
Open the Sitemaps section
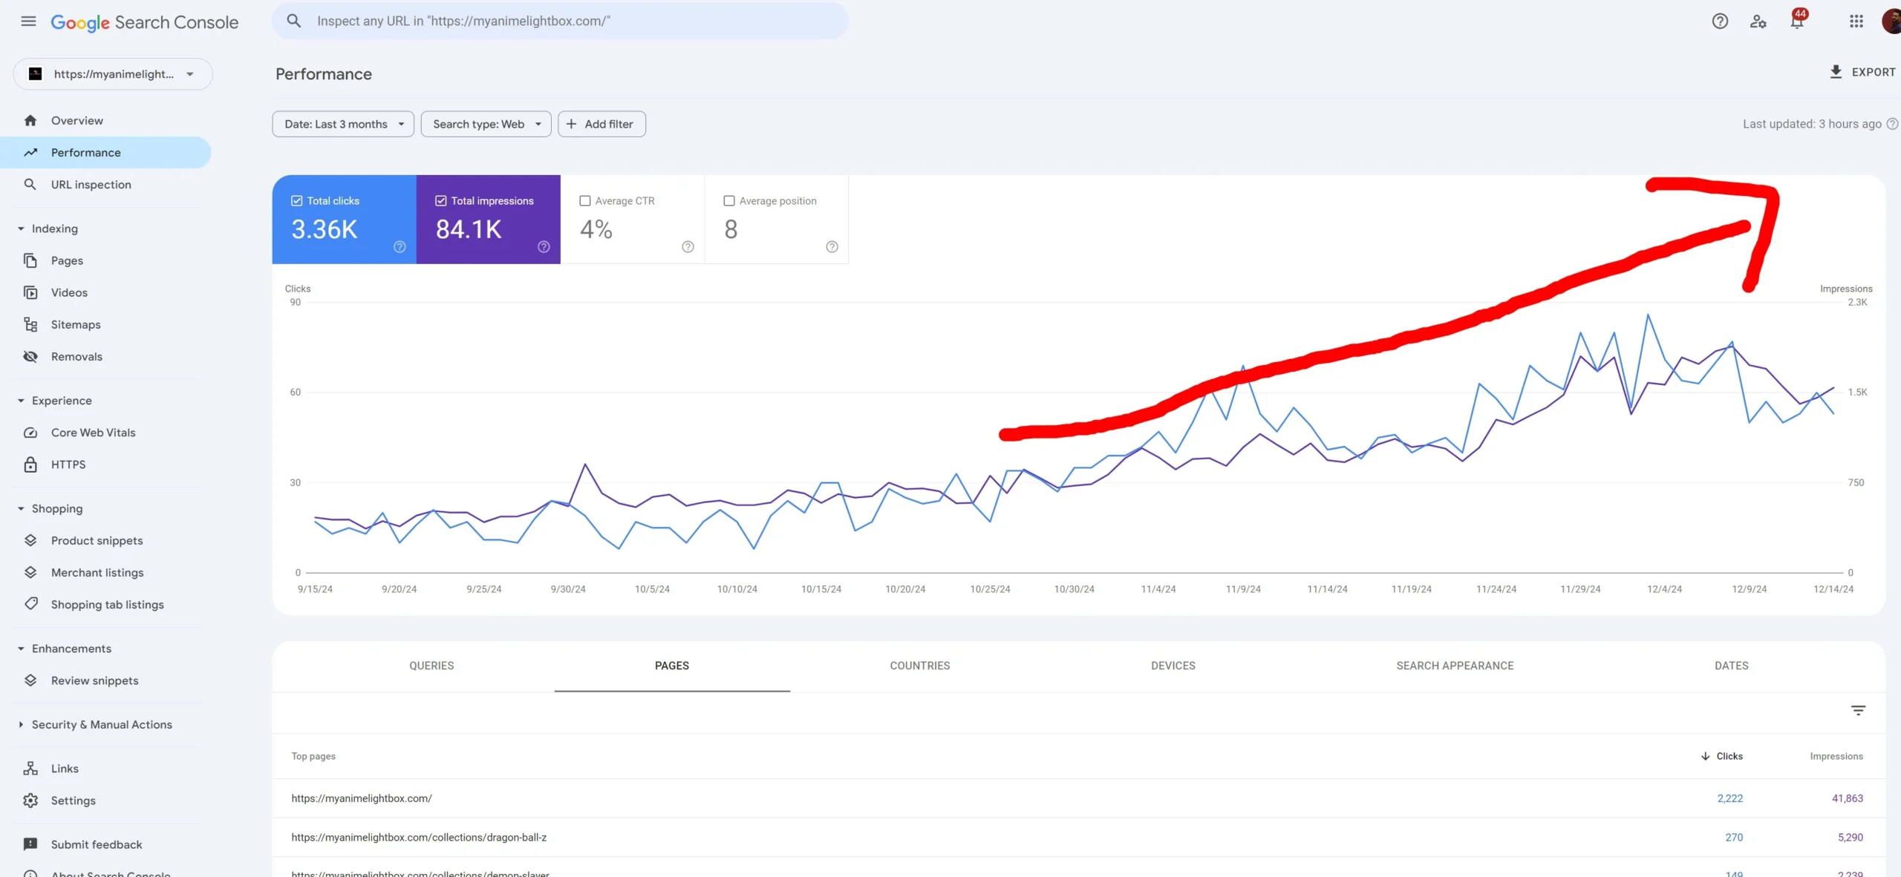tap(76, 324)
